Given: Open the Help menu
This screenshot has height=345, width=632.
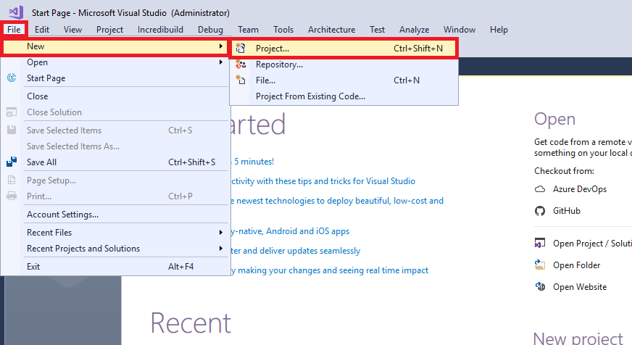Looking at the screenshot, I should click(499, 30).
